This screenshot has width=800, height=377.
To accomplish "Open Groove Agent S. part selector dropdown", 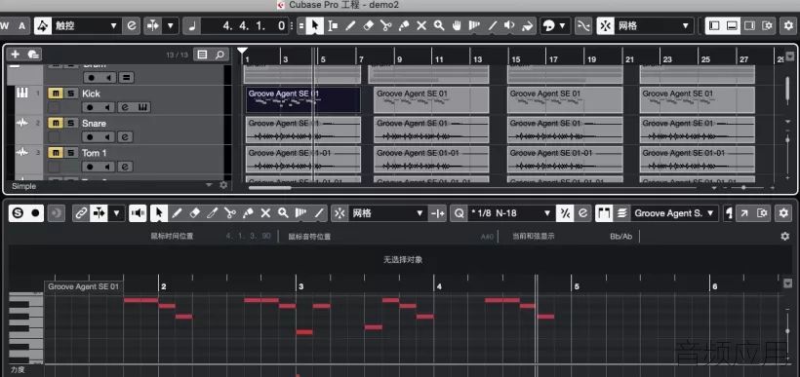I will pos(675,213).
